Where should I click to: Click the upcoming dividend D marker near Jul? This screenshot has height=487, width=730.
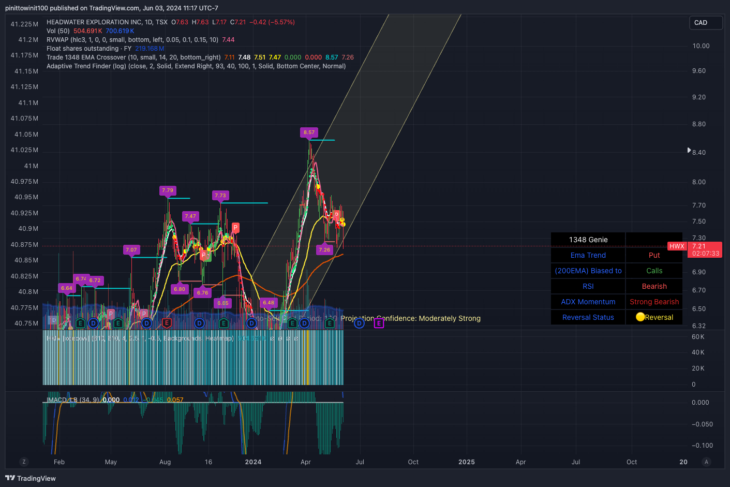tap(359, 323)
